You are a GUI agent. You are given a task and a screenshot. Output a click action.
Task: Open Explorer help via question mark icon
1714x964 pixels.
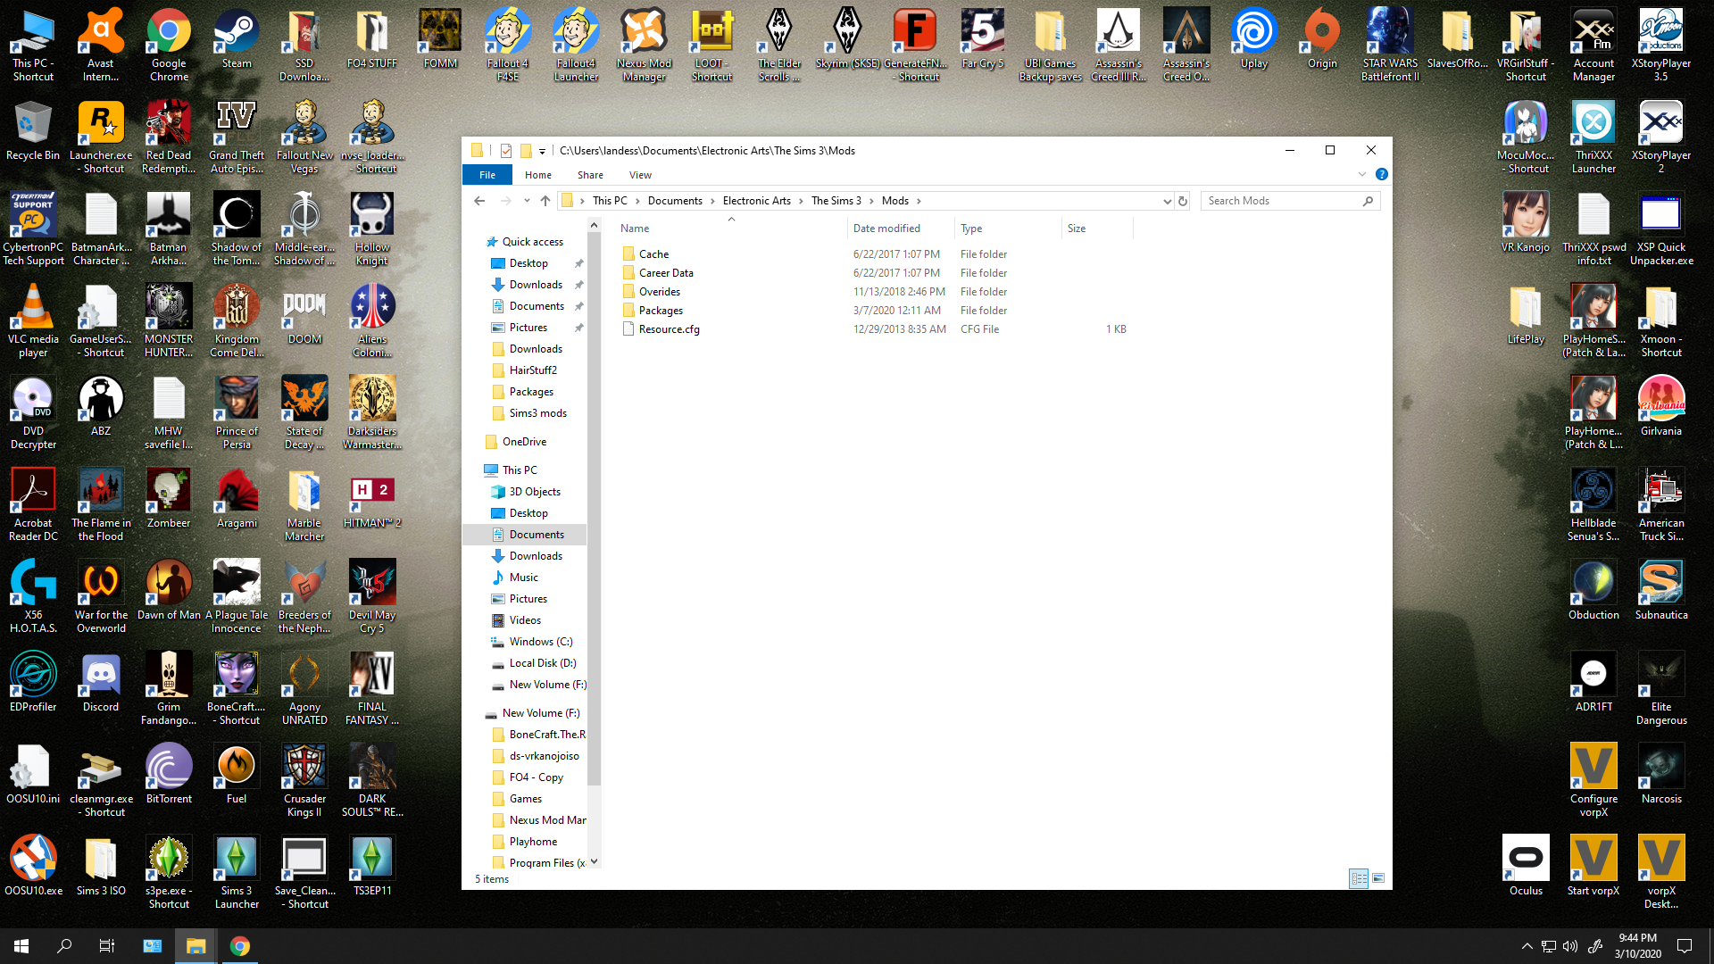point(1381,175)
